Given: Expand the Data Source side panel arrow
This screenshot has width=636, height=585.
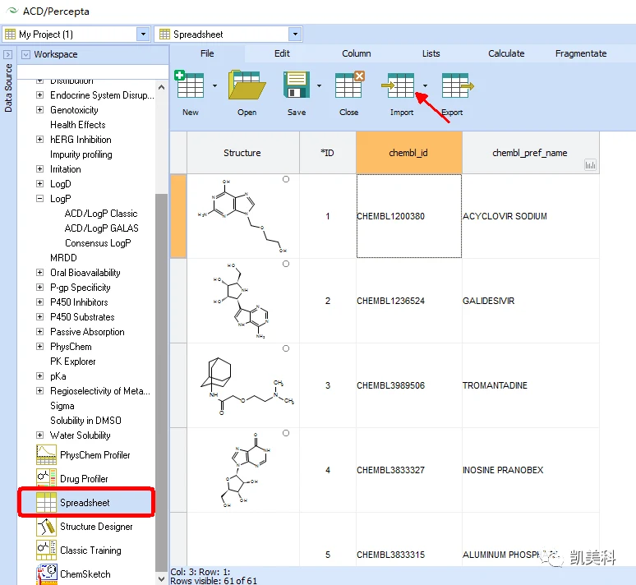Looking at the screenshot, I should coord(7,54).
